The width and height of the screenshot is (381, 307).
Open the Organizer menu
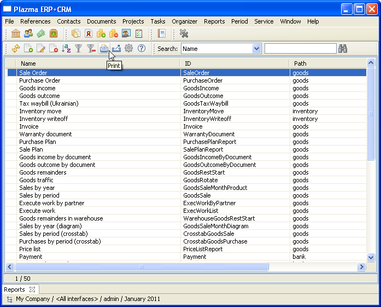(x=185, y=21)
